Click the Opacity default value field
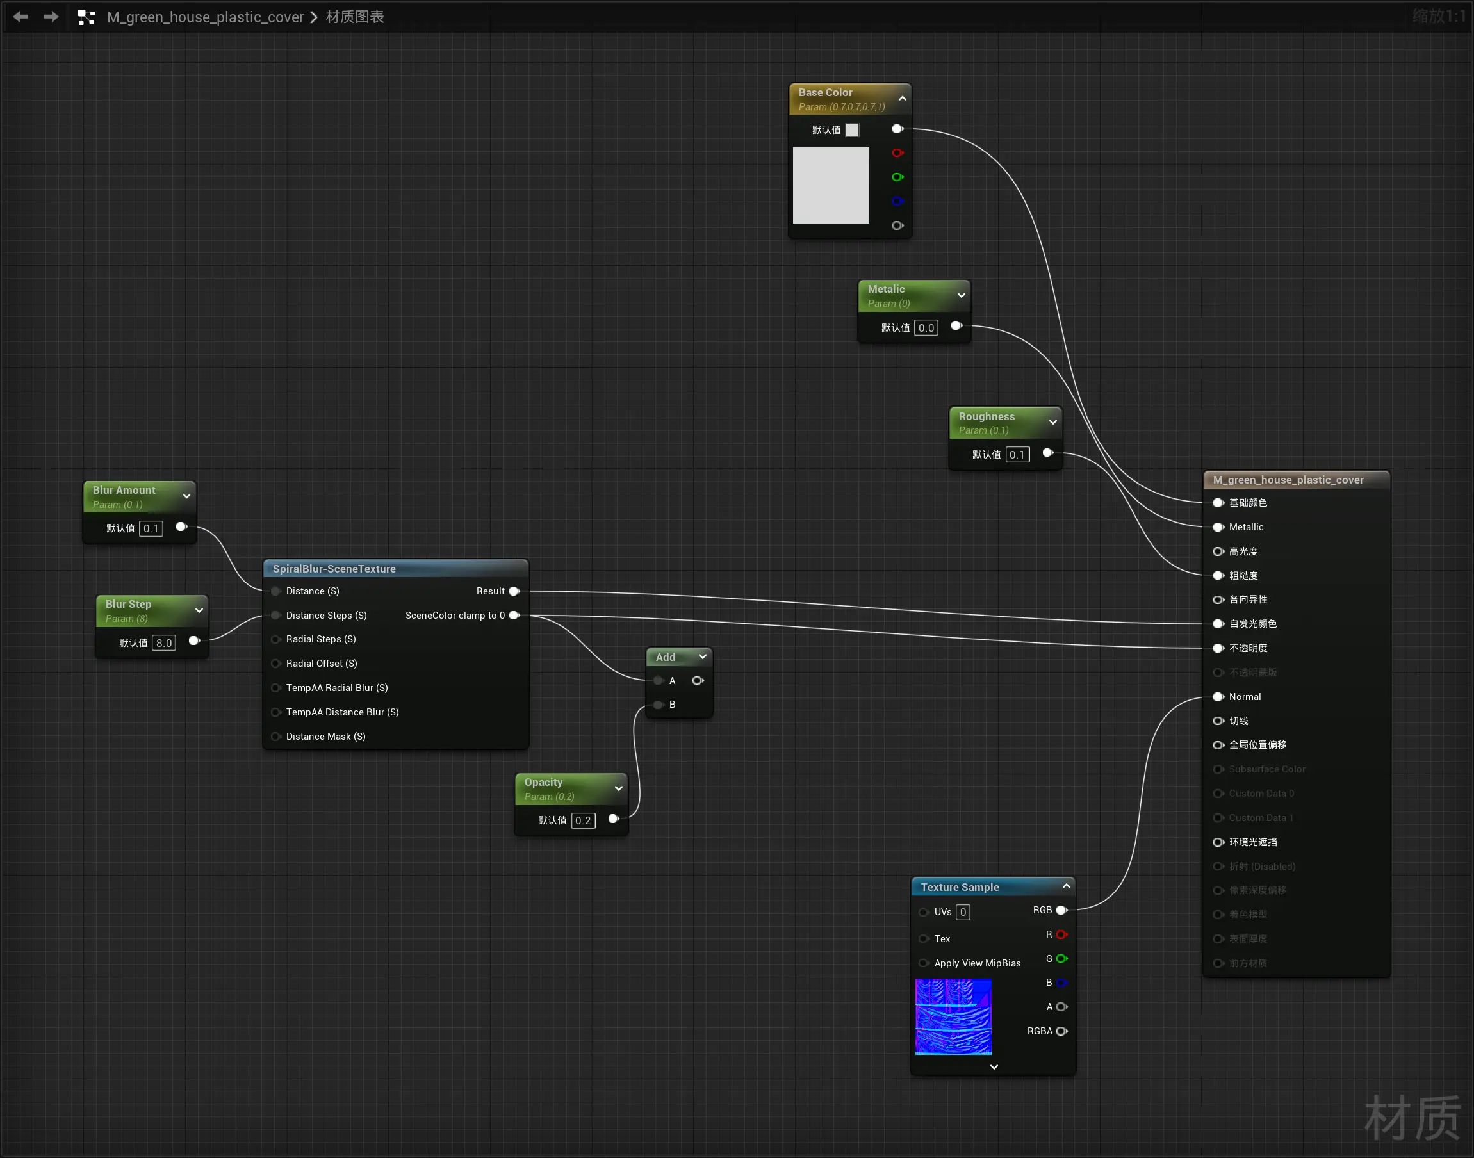This screenshot has height=1158, width=1474. click(x=583, y=820)
